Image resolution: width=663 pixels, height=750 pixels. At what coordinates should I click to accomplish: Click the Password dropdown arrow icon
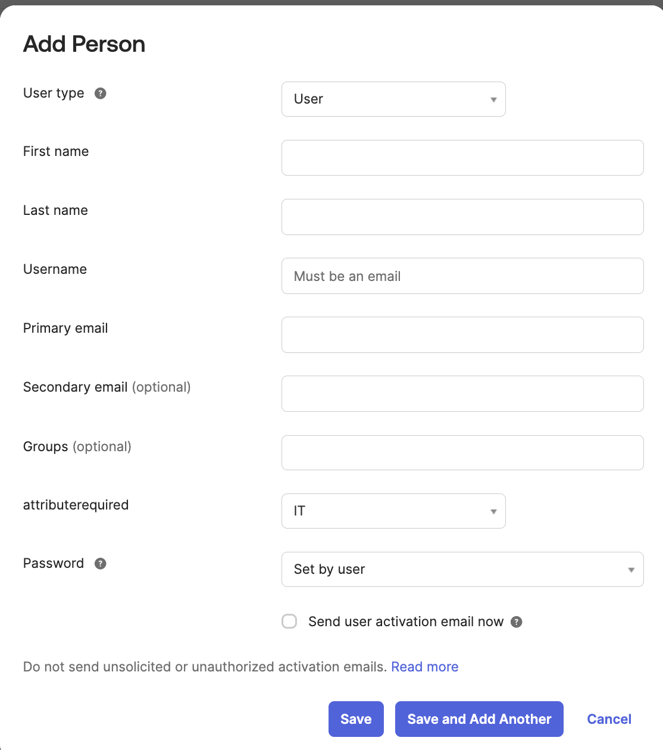pos(631,570)
